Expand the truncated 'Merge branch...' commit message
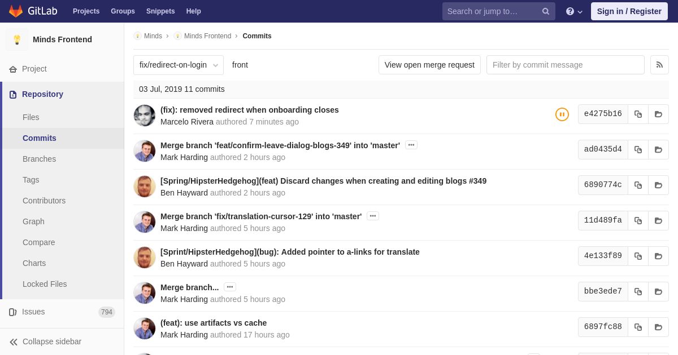678x355 pixels. [x=229, y=287]
